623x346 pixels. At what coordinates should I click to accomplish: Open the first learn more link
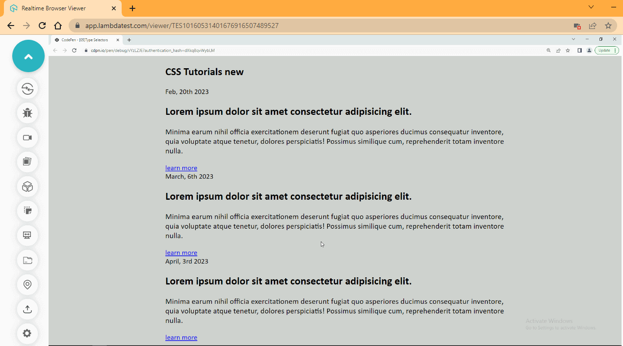tap(181, 167)
